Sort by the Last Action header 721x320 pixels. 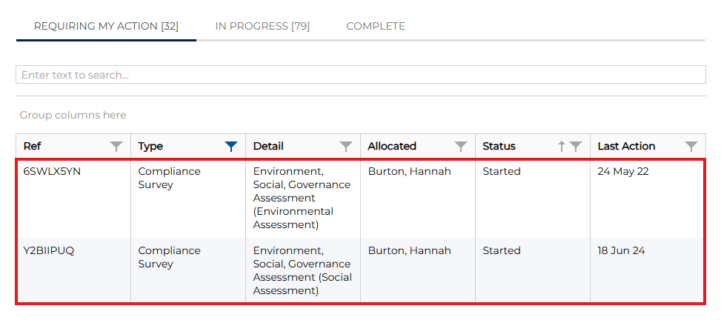(626, 147)
